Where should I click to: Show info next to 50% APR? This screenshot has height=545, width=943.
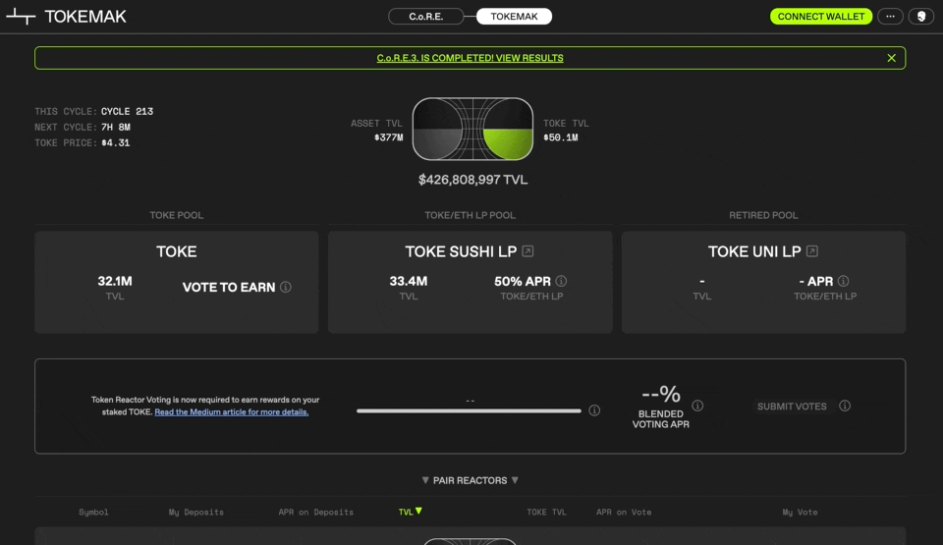tap(561, 281)
